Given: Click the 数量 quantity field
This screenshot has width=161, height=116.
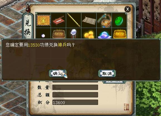Looking at the screenshot, I should pyautogui.click(x=75, y=87).
